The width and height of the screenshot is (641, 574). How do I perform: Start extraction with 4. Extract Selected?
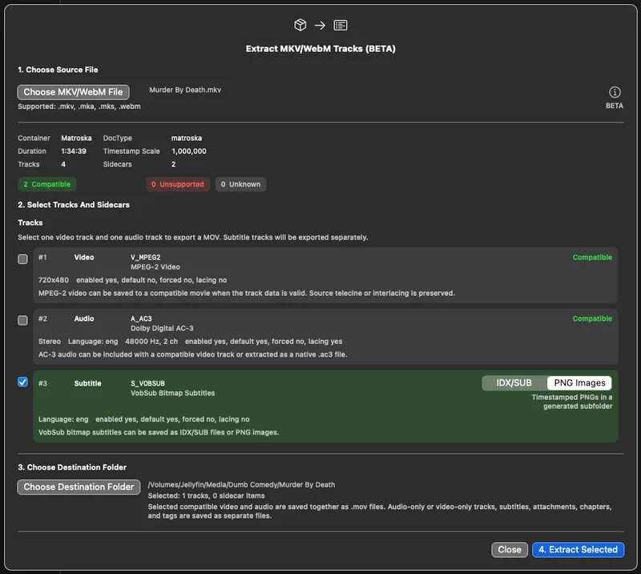pos(578,549)
